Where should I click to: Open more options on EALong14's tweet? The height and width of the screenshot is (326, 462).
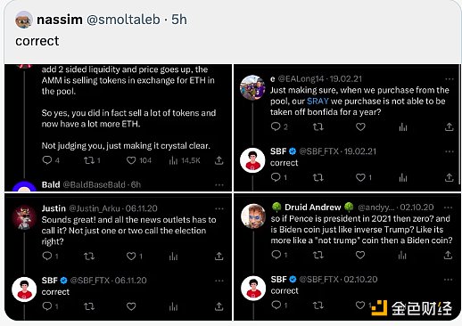tap(450, 79)
